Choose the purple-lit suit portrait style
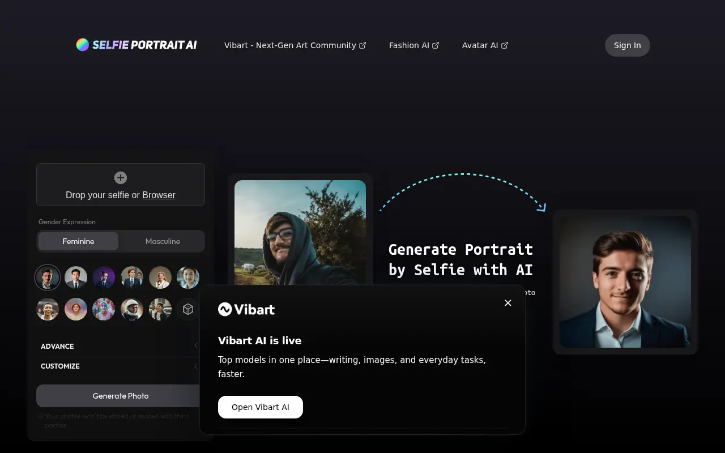 (x=104, y=277)
